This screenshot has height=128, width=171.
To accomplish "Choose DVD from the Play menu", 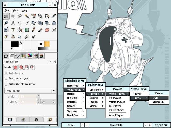I will click(x=159, y=98).
